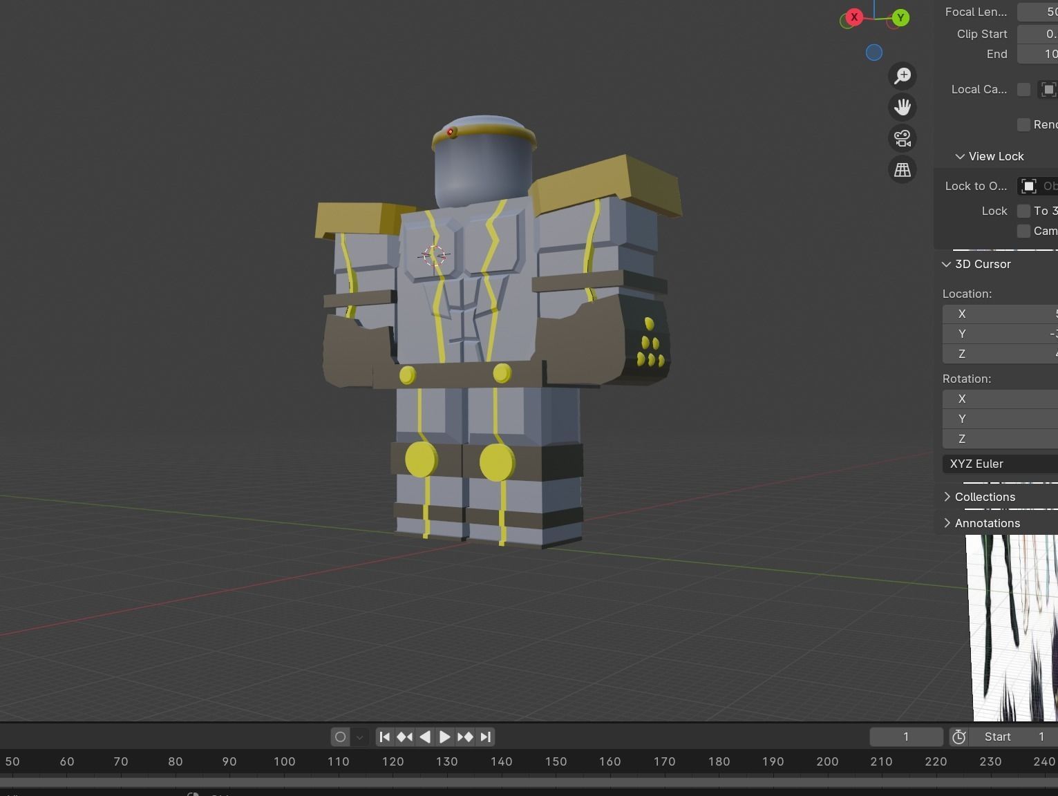Screen dimensions: 1058x796
Task: Edit 3D Cursor Location X field
Action: click(x=1000, y=314)
